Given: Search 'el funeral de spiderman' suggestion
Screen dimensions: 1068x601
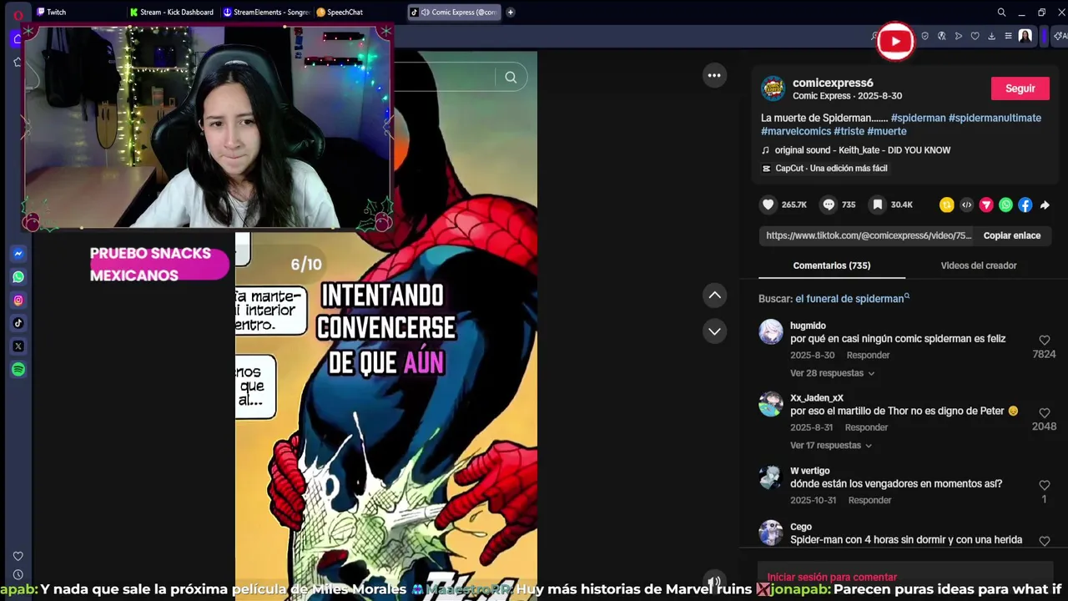Looking at the screenshot, I should click(853, 299).
